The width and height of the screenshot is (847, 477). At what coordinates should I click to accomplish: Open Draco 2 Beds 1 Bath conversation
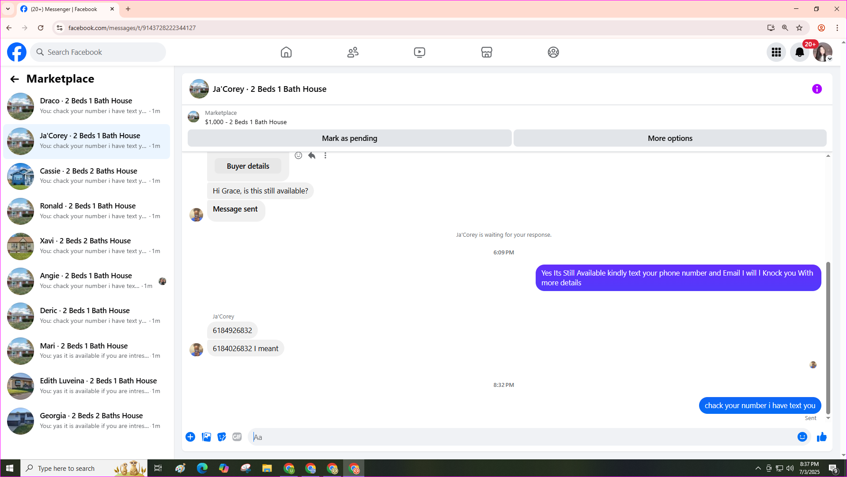87,106
